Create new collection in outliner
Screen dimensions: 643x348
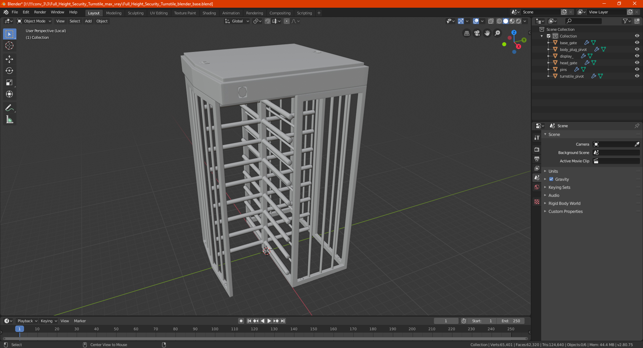click(x=637, y=21)
